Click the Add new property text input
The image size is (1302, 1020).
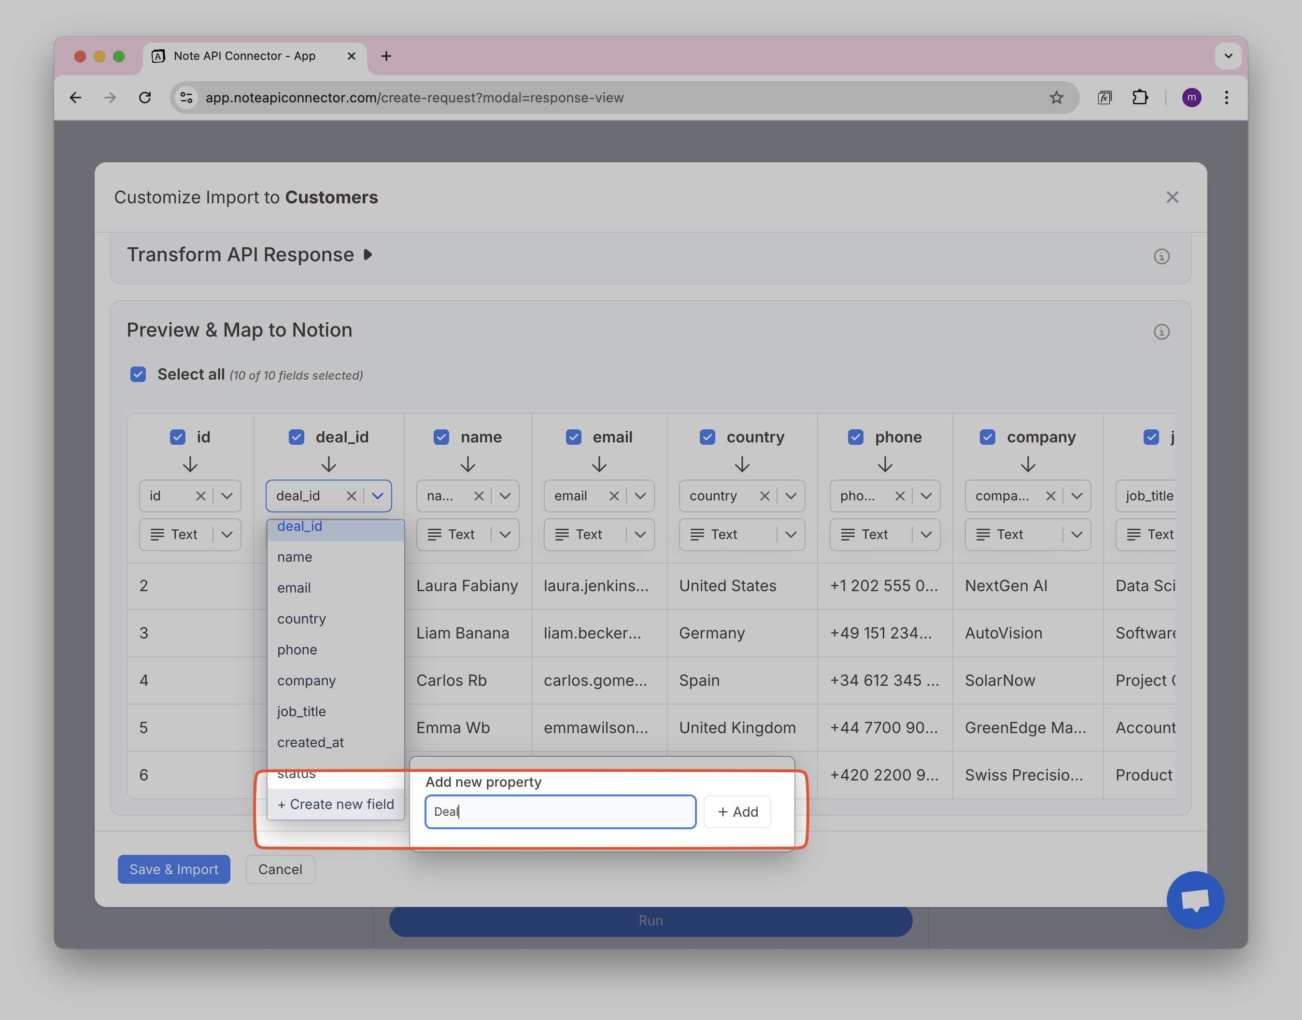[560, 811]
